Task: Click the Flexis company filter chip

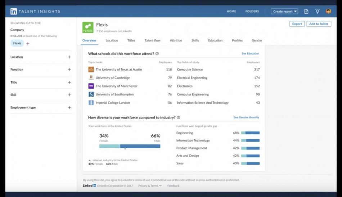Action: pos(17,43)
